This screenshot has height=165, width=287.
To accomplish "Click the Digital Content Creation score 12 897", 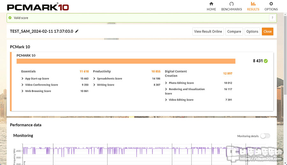I will (x=228, y=74).
